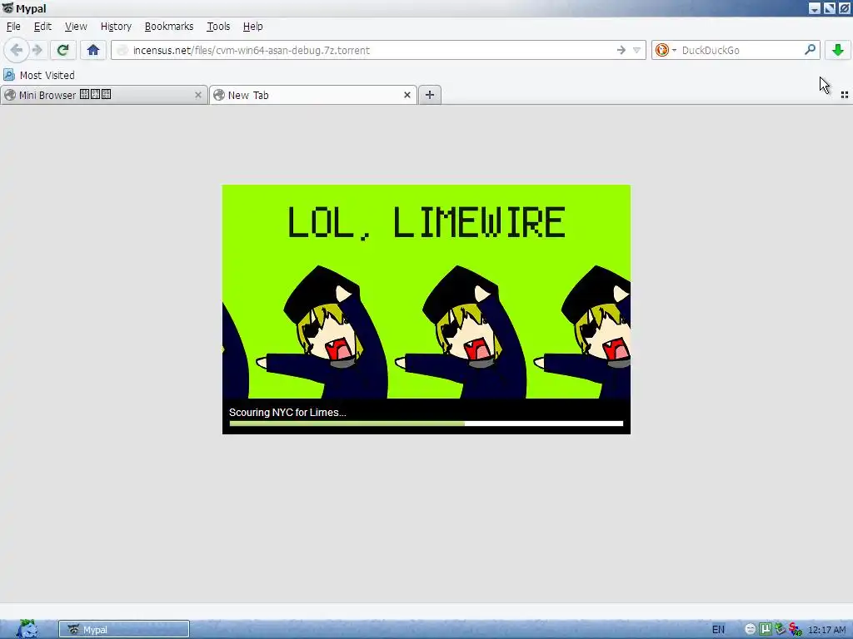853x639 pixels.
Task: Click the search magnifier icon
Action: pos(810,50)
